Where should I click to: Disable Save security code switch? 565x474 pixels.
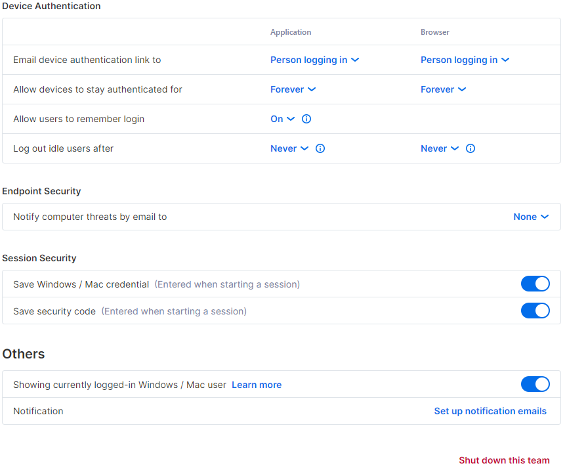[535, 311]
